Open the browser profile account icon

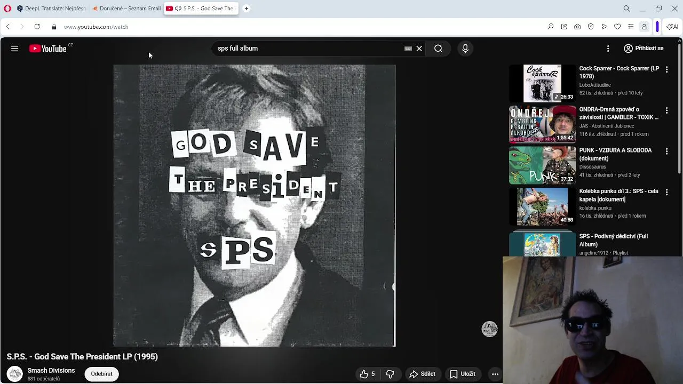pos(644,27)
